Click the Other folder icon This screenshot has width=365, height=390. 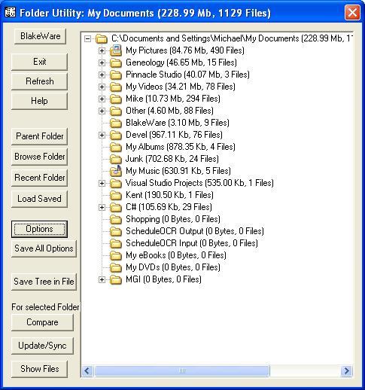coord(116,111)
